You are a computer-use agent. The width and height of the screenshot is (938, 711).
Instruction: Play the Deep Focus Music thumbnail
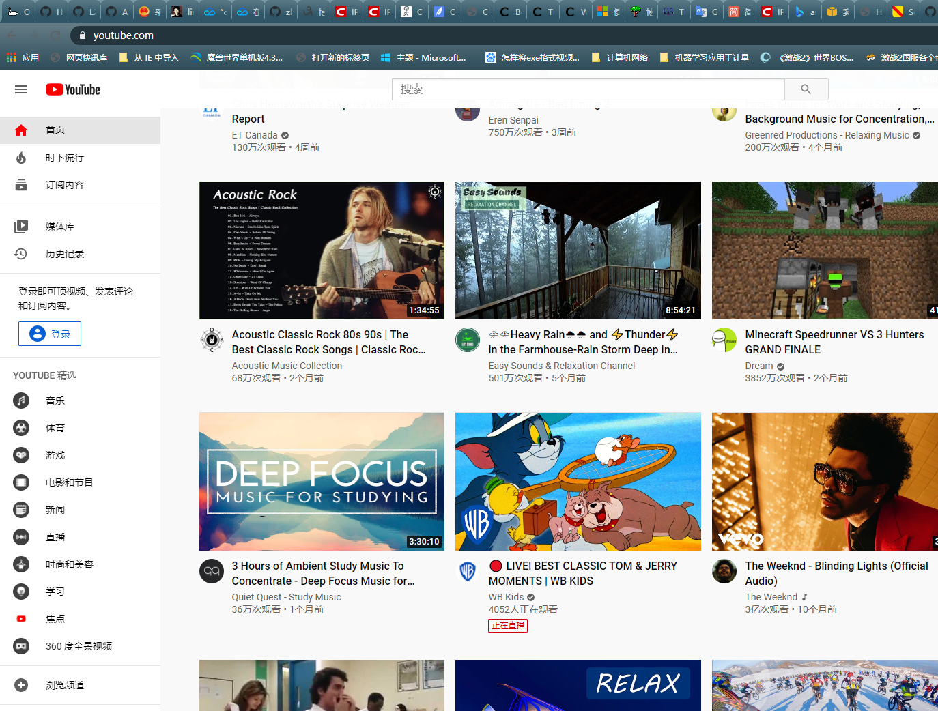click(x=322, y=482)
